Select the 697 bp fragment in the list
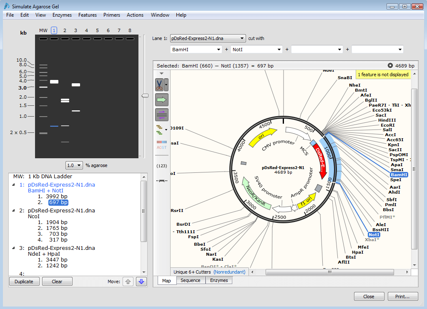427x309 pixels. [x=58, y=202]
